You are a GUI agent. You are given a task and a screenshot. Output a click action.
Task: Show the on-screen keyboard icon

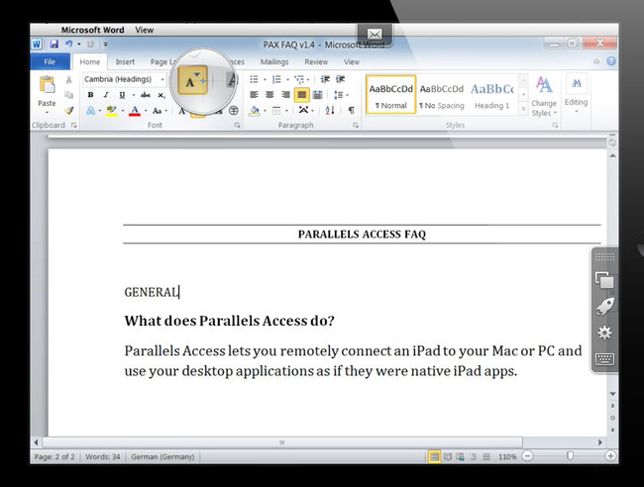coord(604,359)
